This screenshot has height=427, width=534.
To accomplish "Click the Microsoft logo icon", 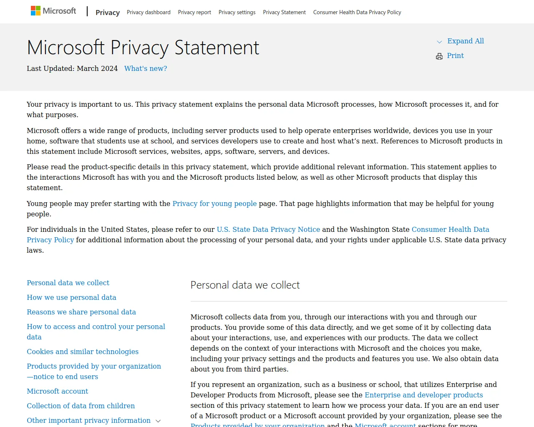I will (36, 11).
